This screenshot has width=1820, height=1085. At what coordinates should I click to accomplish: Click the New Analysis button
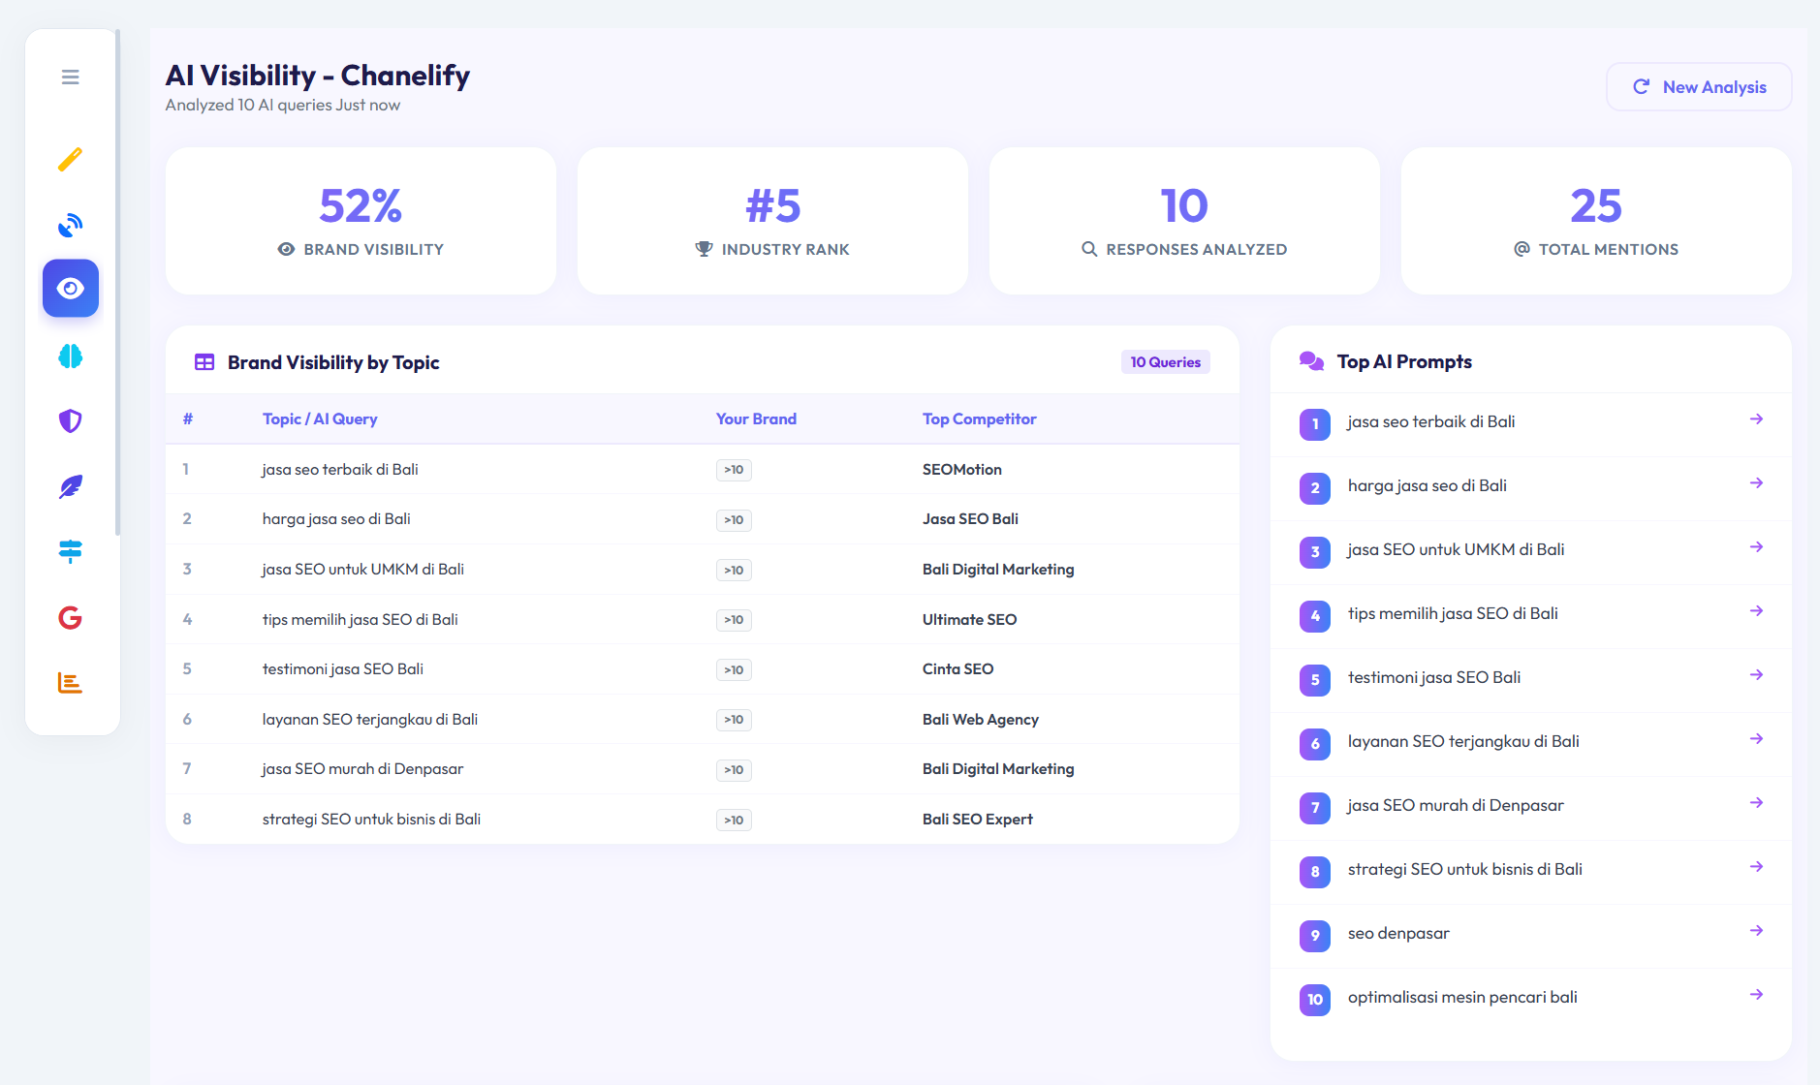[x=1699, y=87]
